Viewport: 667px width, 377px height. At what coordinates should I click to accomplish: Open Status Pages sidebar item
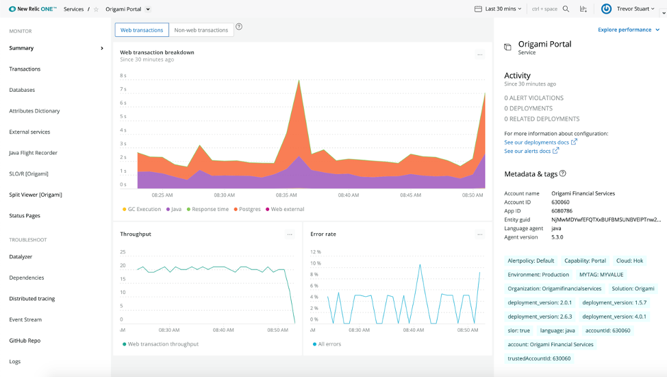coord(25,215)
